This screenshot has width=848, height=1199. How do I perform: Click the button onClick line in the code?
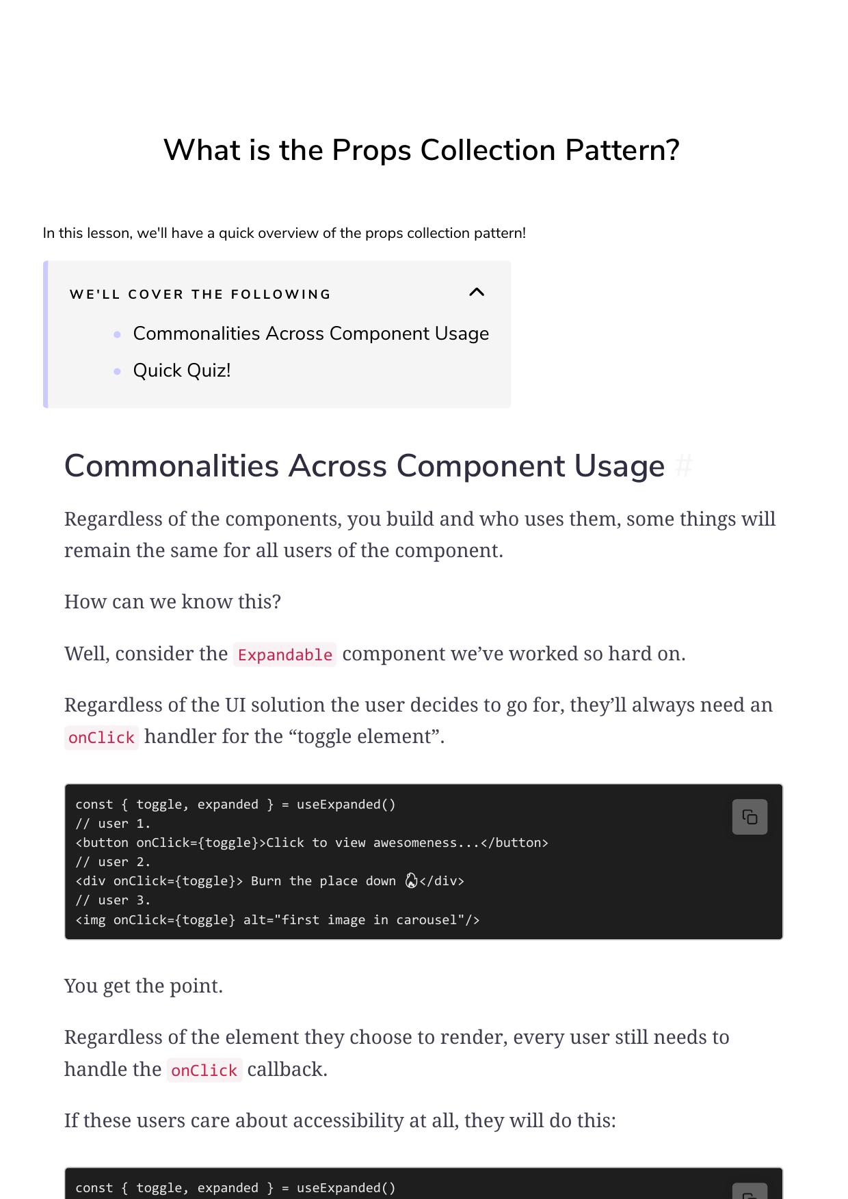tap(311, 843)
